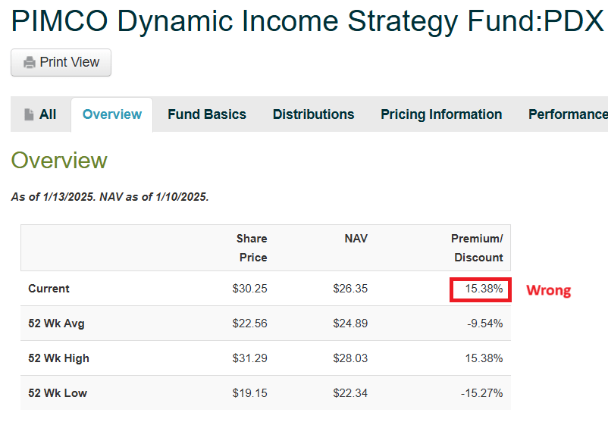Switch to the Overview tab
This screenshot has height=422, width=608.
click(112, 114)
